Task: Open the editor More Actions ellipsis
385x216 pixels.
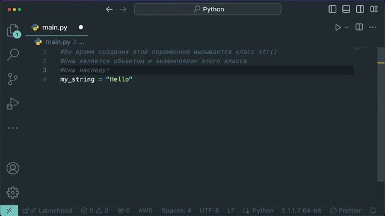Action: [372, 27]
